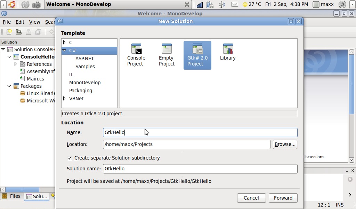Open the maxx user menu

click(x=323, y=4)
